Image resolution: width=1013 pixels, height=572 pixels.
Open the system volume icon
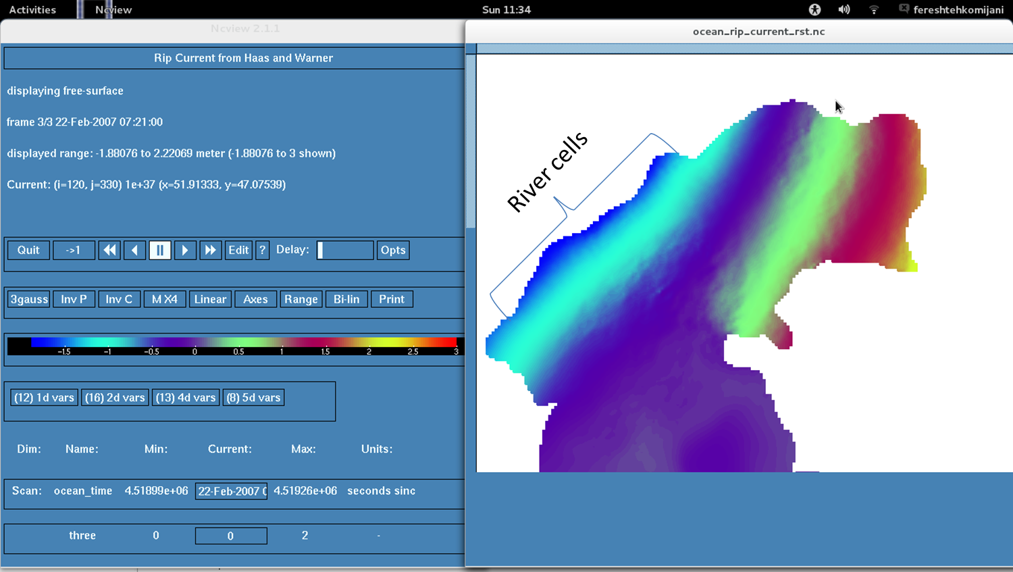pos(843,9)
